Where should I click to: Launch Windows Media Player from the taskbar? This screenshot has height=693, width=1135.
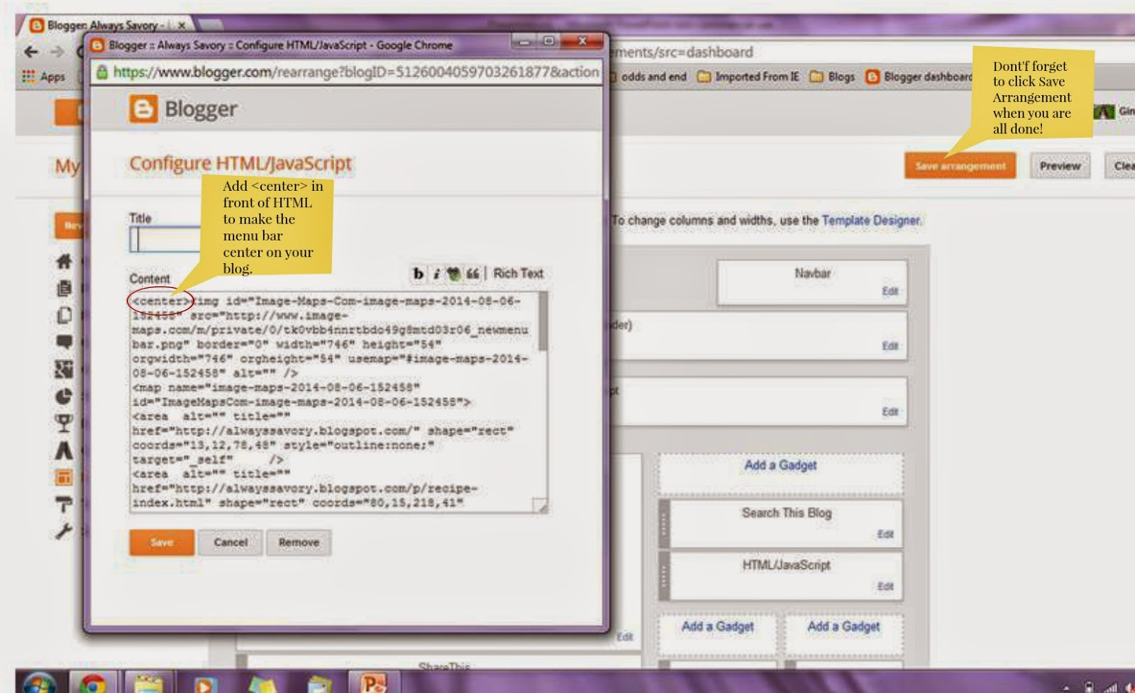click(x=204, y=685)
